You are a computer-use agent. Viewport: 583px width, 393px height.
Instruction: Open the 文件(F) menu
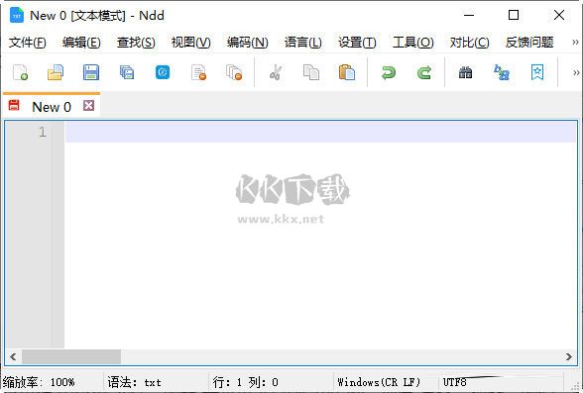(x=27, y=43)
